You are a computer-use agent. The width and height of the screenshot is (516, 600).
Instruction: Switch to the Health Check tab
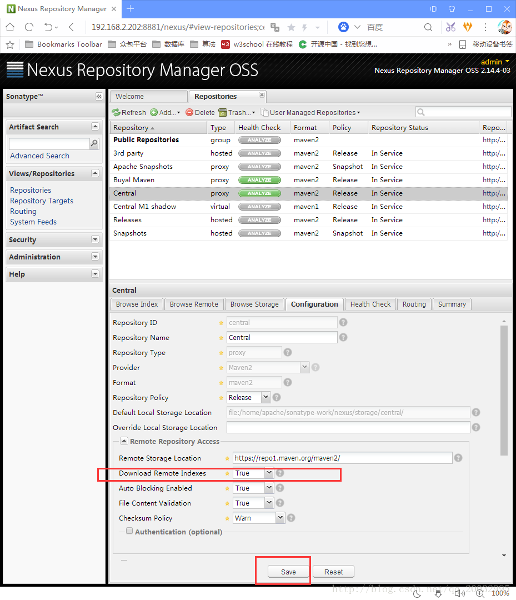[x=370, y=304]
